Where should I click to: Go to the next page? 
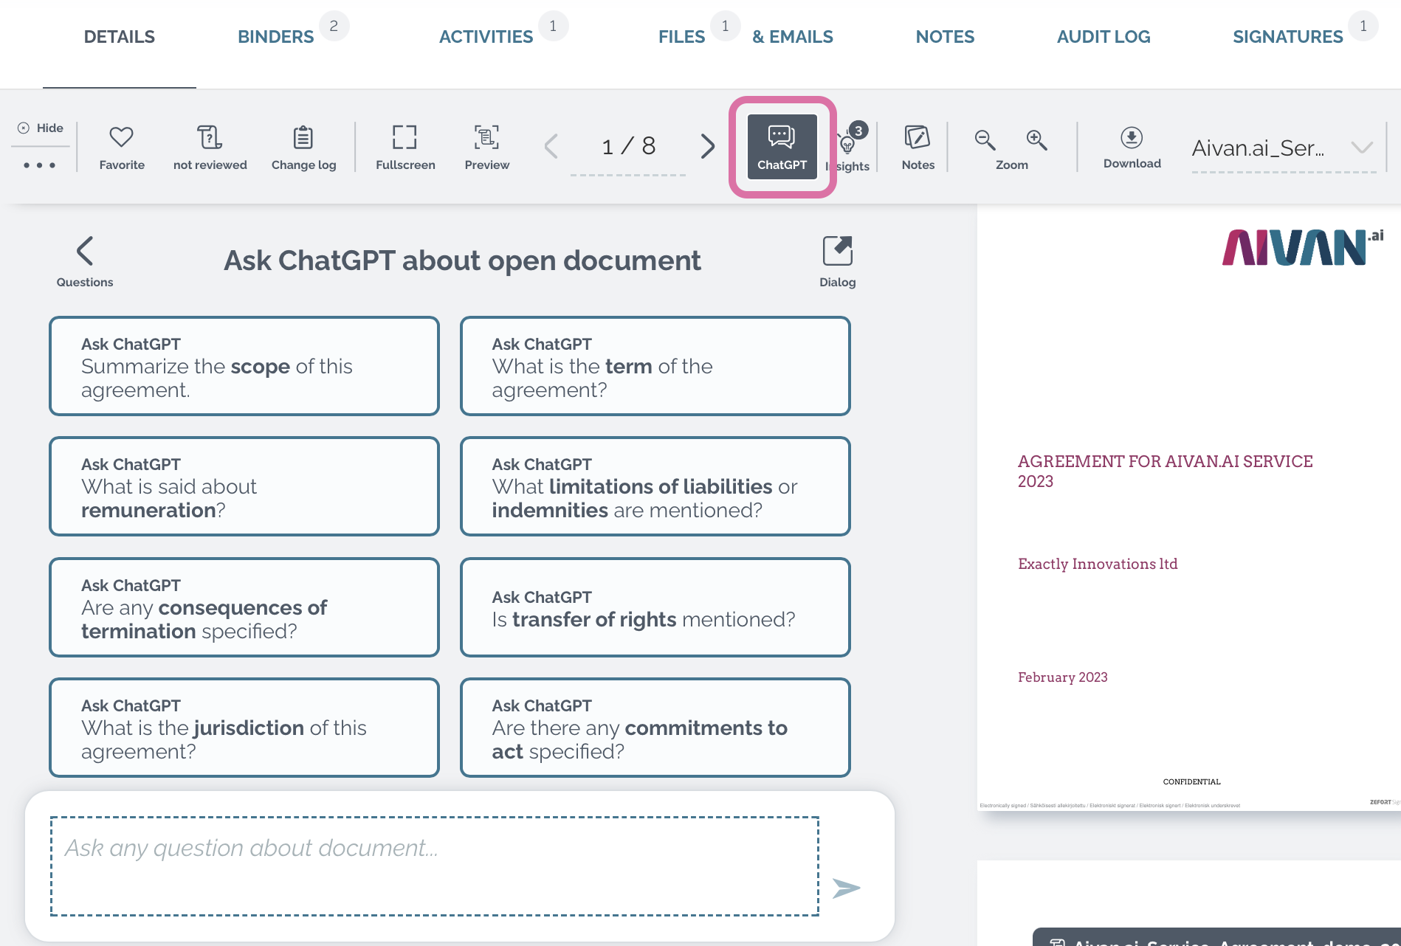[707, 146]
